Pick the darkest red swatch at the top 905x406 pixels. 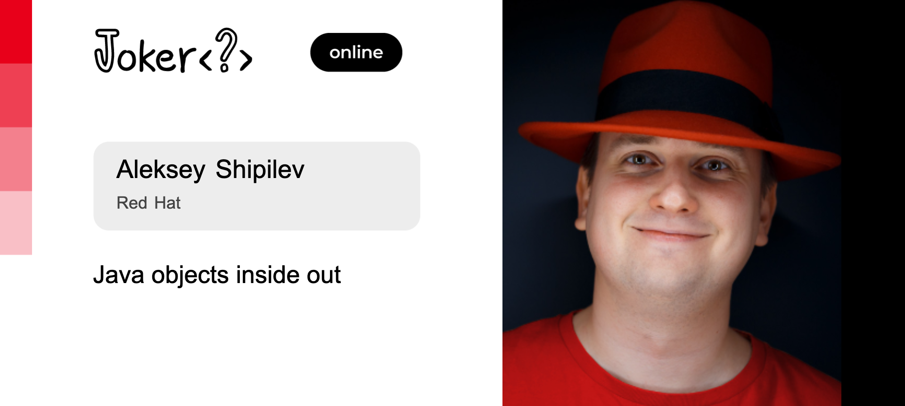pos(16,32)
